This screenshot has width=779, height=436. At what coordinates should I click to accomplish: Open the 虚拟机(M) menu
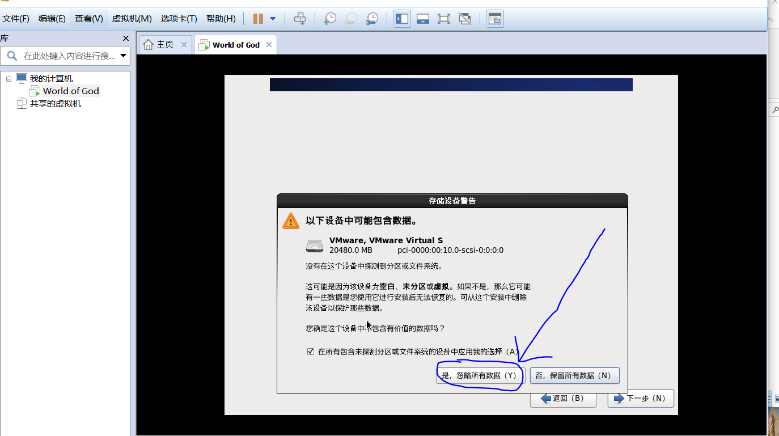tap(132, 19)
